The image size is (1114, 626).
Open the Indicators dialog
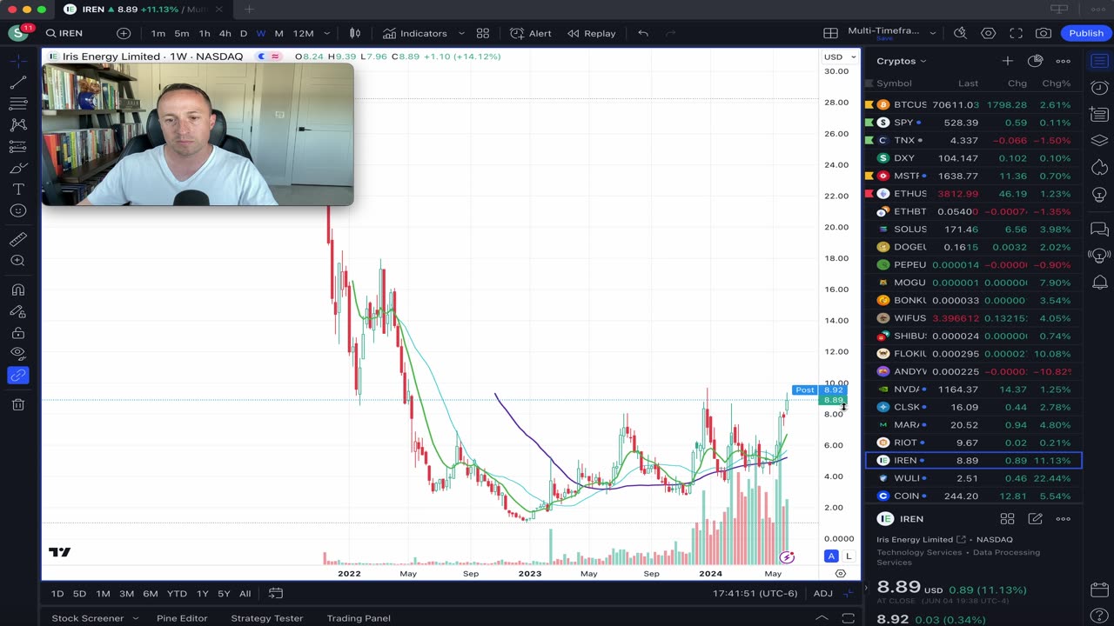coord(414,33)
